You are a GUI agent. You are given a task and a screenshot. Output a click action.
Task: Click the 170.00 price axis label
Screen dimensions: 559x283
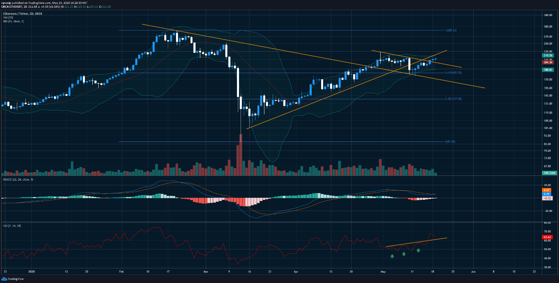point(548,79)
